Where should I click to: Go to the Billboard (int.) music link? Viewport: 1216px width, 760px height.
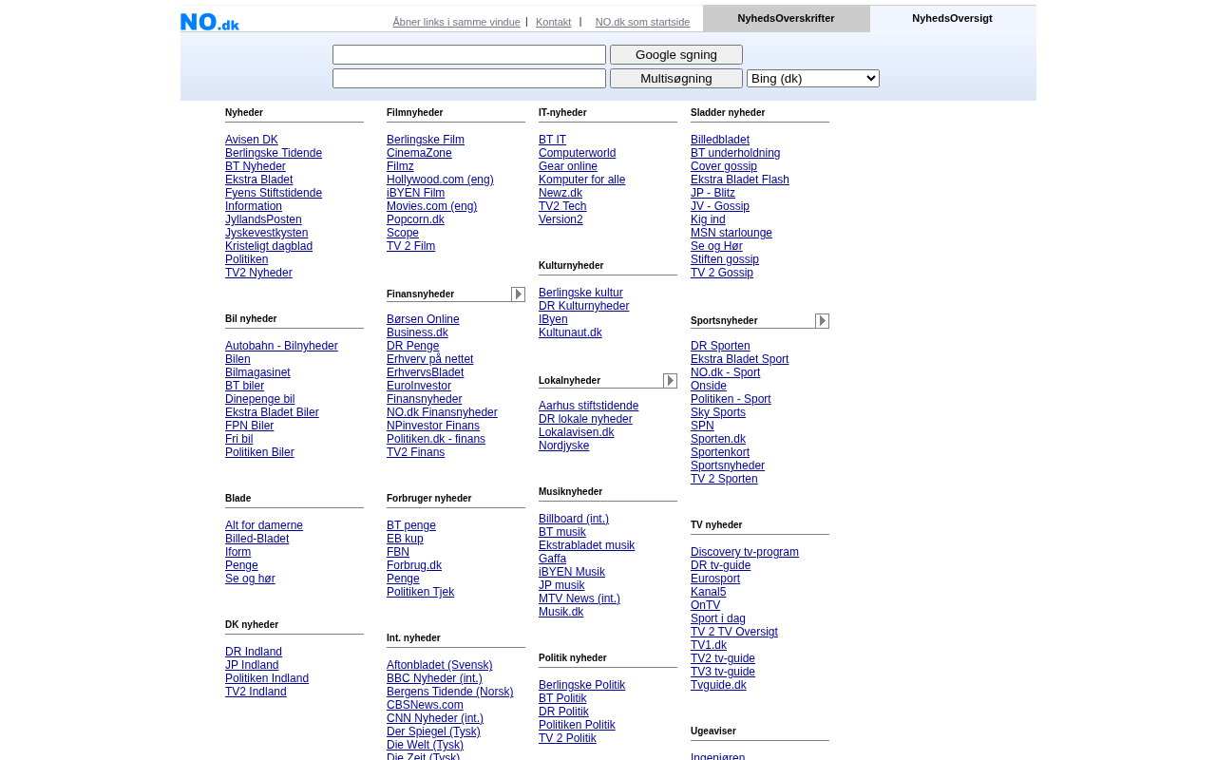(574, 519)
